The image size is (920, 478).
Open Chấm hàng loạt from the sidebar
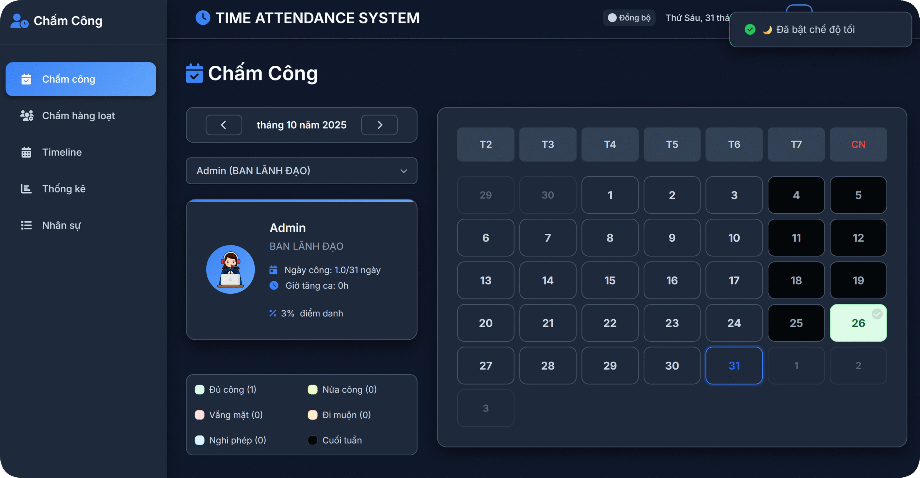pos(78,116)
